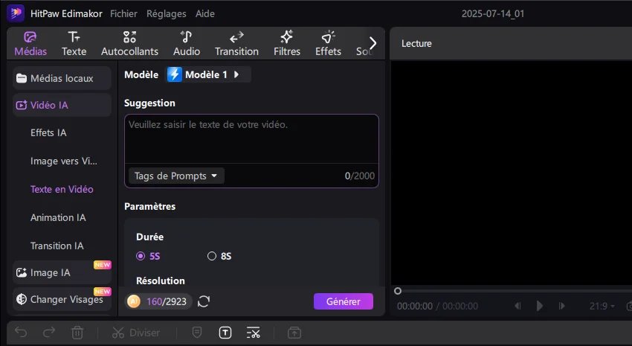Click the 160/2923 credits counter
Screen dimensions: 632x346
pos(167,301)
